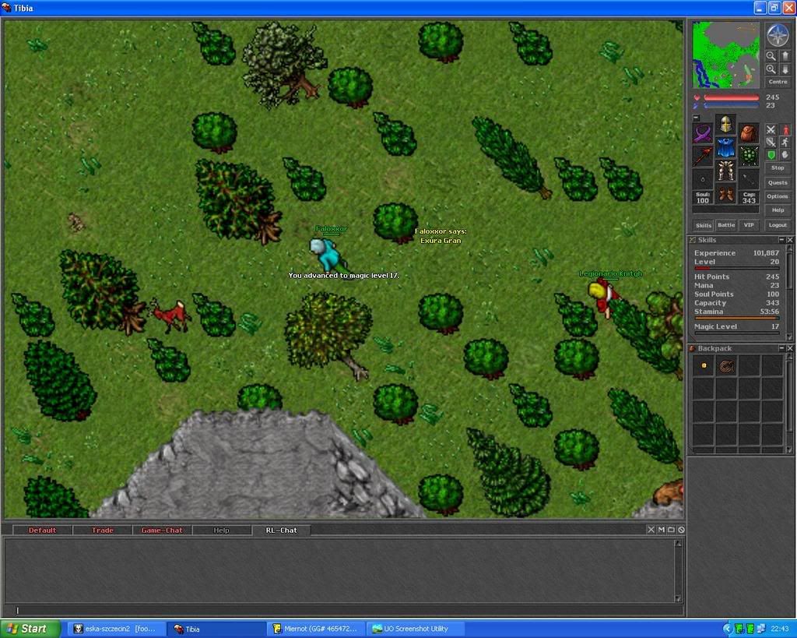Toggle the Skills window button
Viewport: 797px width, 638px height.
coord(704,225)
